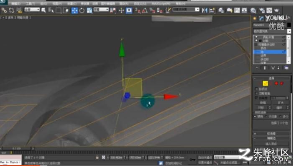Enable the first checkbox under selection rollout

(256, 89)
